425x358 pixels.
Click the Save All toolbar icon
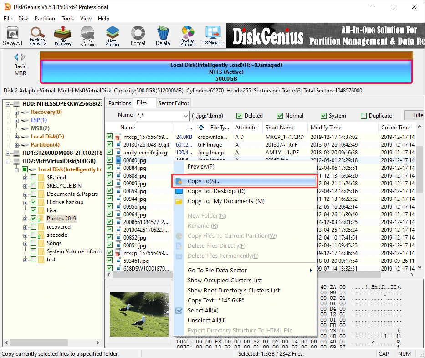[x=12, y=36]
